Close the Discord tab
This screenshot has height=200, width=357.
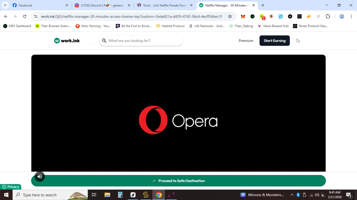[x=129, y=5]
